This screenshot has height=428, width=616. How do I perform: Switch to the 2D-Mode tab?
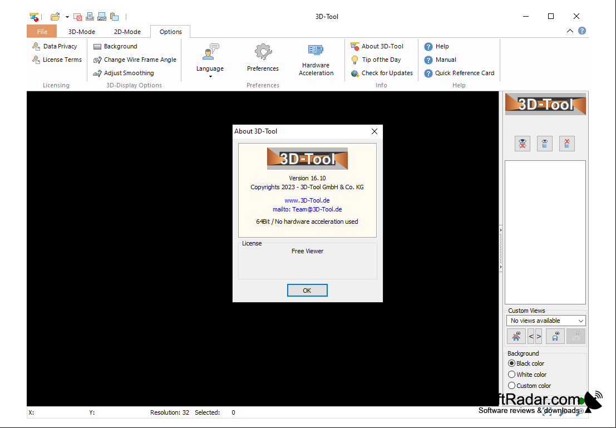(127, 31)
